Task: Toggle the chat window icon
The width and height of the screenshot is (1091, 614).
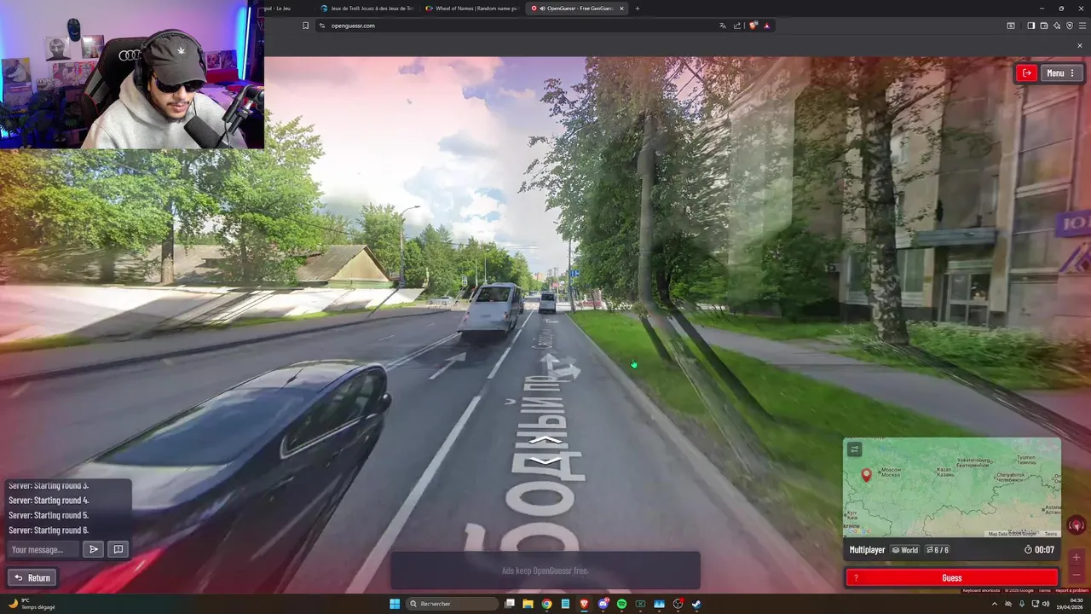Action: [x=118, y=549]
